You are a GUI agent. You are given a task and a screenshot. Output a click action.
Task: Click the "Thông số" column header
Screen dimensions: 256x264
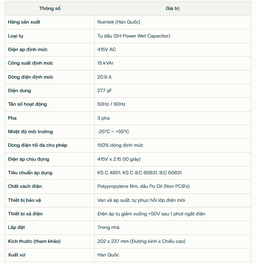click(x=50, y=8)
